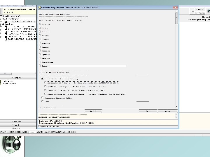The height and width of the screenshot is (157, 210).
Task: Click the dialog vertical scrollbar thumb
Action: [x=176, y=18]
